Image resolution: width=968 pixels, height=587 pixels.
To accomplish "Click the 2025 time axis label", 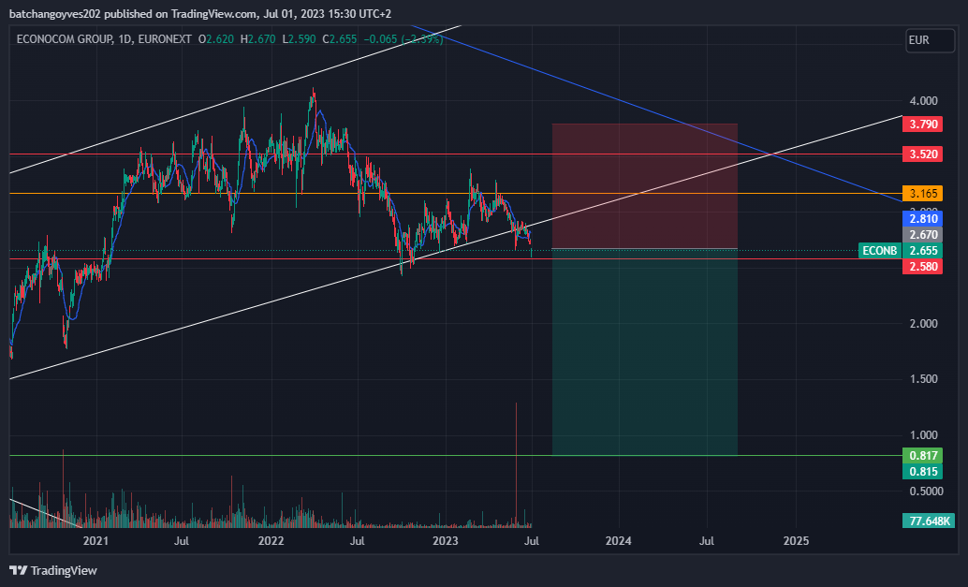I will click(796, 541).
